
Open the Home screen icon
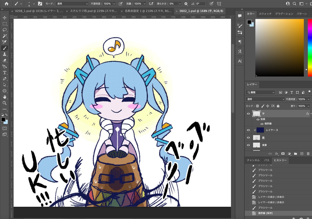6,4
